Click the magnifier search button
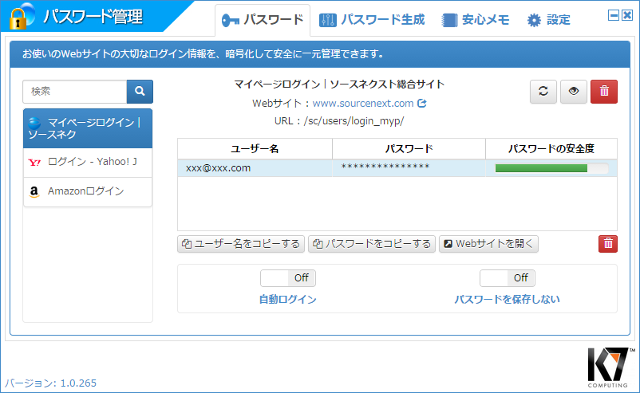640x393 pixels. (140, 92)
